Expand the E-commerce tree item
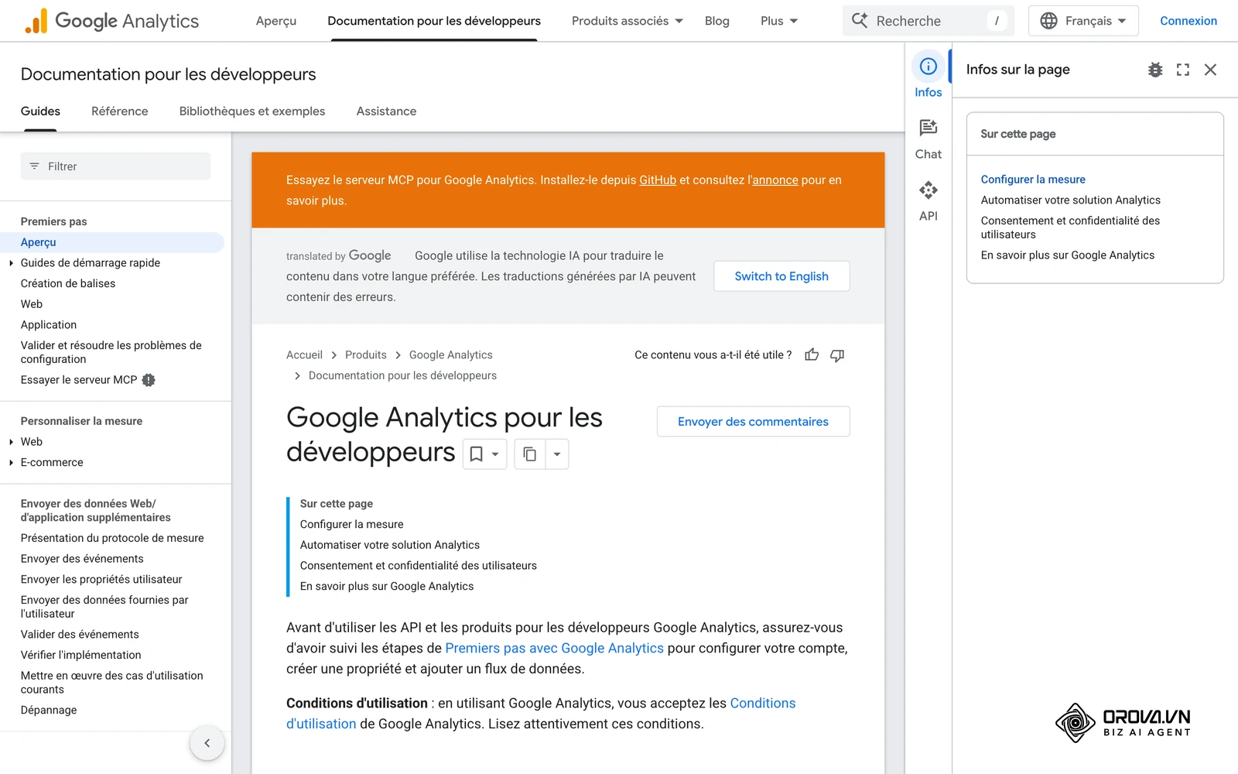 coord(11,463)
